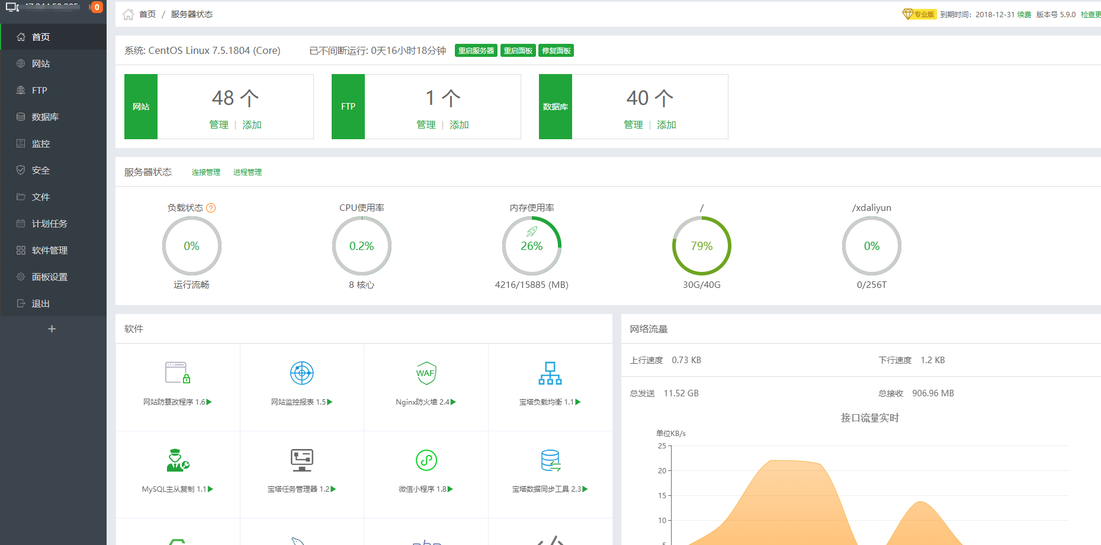1101x545 pixels.
Task: Click the 首页 breadcrumb link
Action: pyautogui.click(x=147, y=14)
